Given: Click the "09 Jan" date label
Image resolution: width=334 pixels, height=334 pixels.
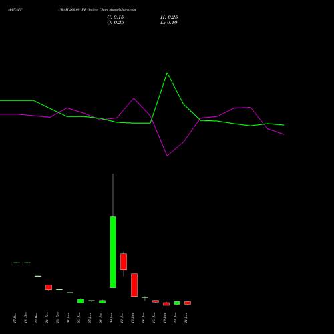Looking at the screenshot, I should (x=111, y=318).
